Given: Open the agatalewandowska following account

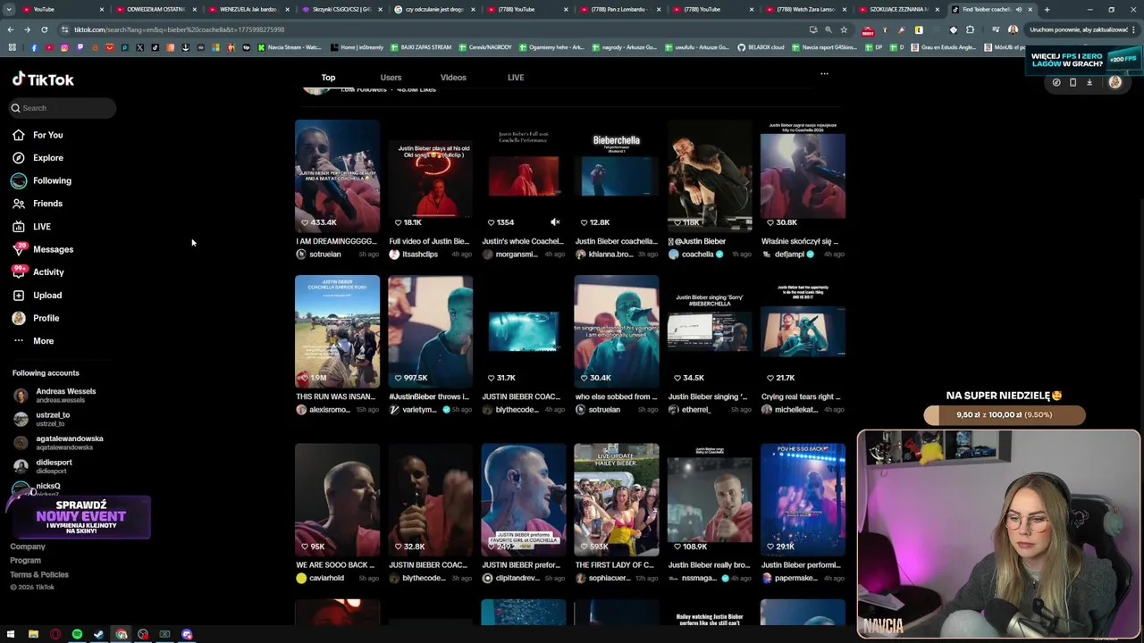Looking at the screenshot, I should (x=59, y=443).
